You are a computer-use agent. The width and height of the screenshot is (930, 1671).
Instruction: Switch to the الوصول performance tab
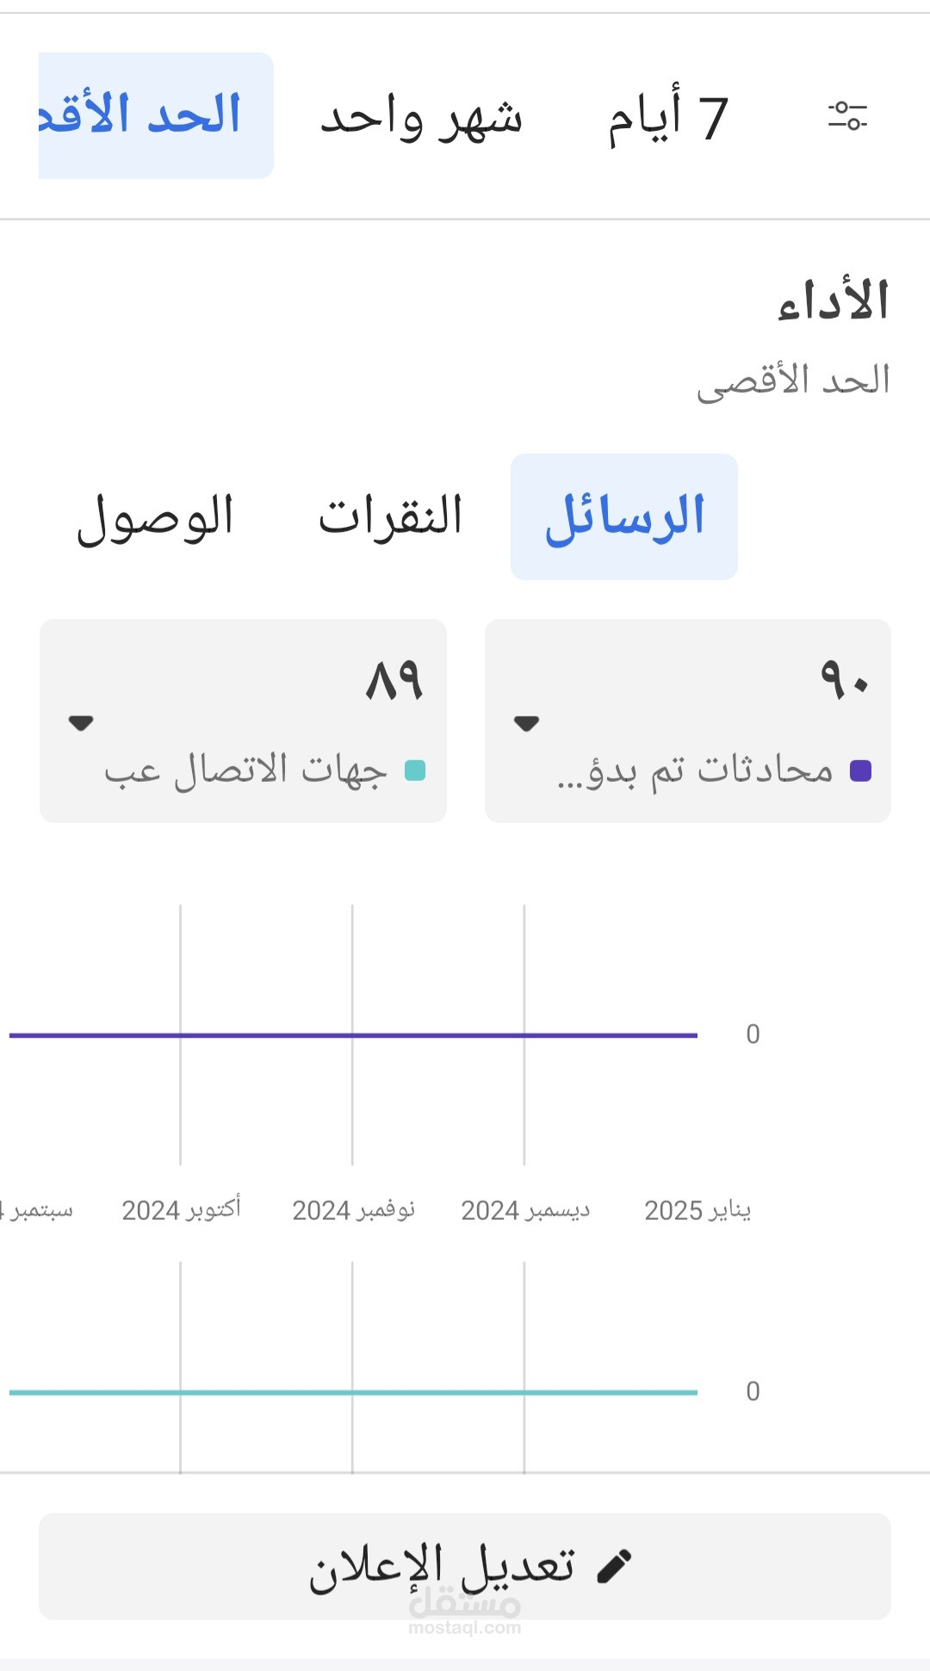click(156, 518)
